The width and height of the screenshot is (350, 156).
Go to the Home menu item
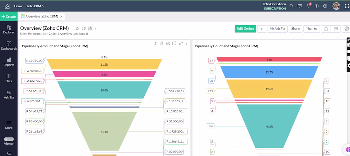[18, 6]
